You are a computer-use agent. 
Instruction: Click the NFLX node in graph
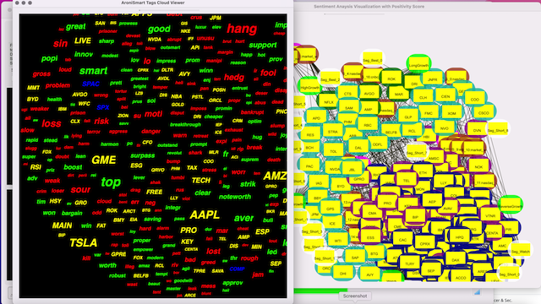point(329,102)
